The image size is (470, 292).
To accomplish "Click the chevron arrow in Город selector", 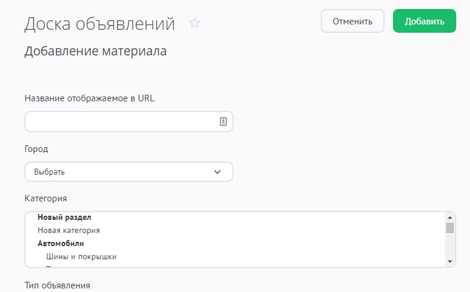I will point(217,172).
